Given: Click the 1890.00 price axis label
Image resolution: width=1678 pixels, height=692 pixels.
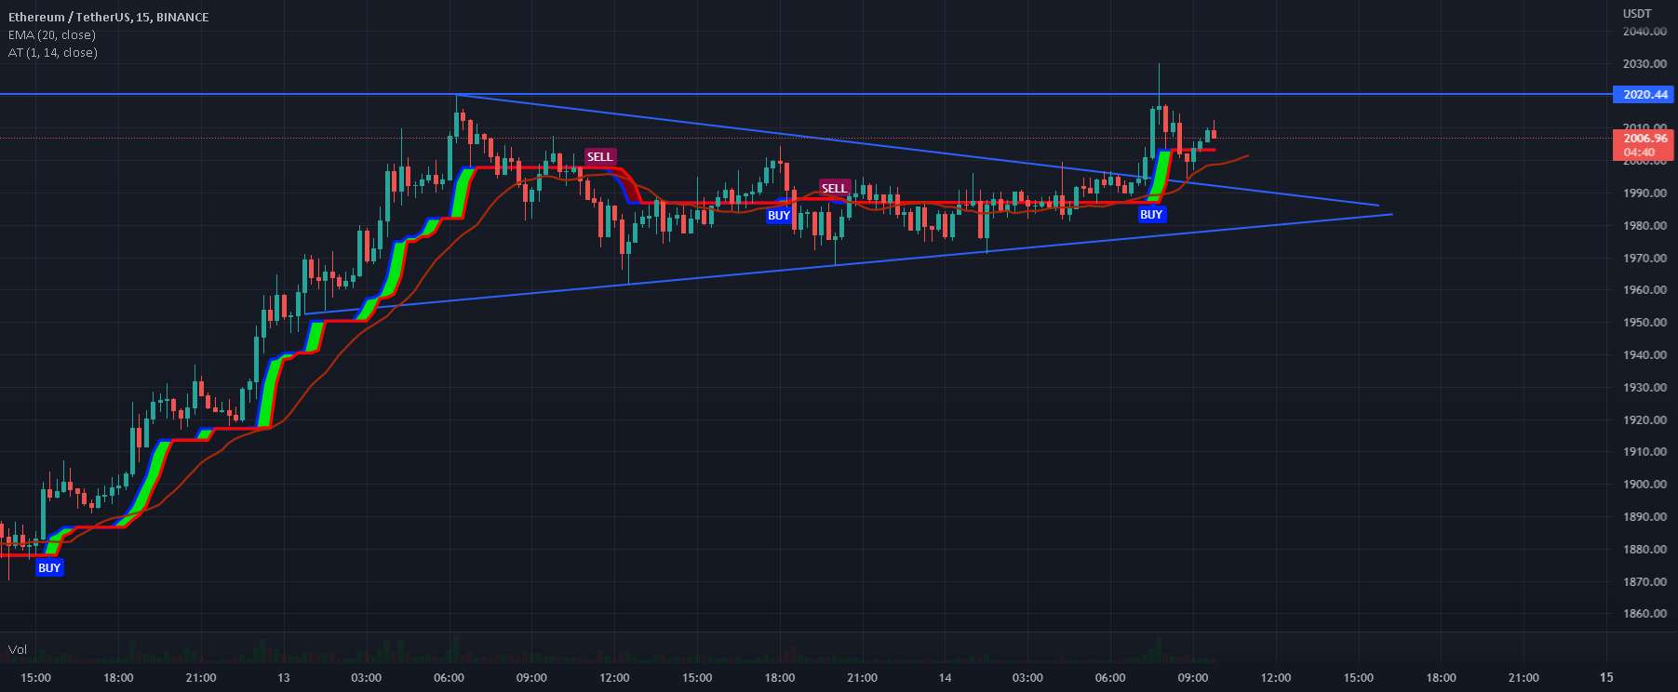Looking at the screenshot, I should (x=1644, y=517).
